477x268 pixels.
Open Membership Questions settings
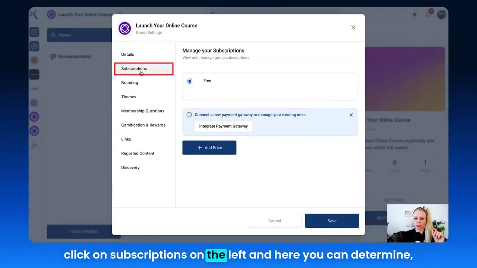click(142, 111)
